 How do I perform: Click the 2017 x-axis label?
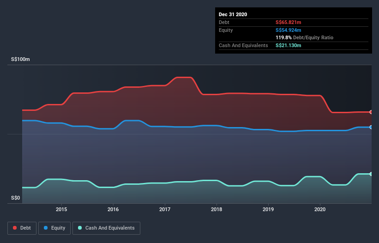(x=165, y=209)
